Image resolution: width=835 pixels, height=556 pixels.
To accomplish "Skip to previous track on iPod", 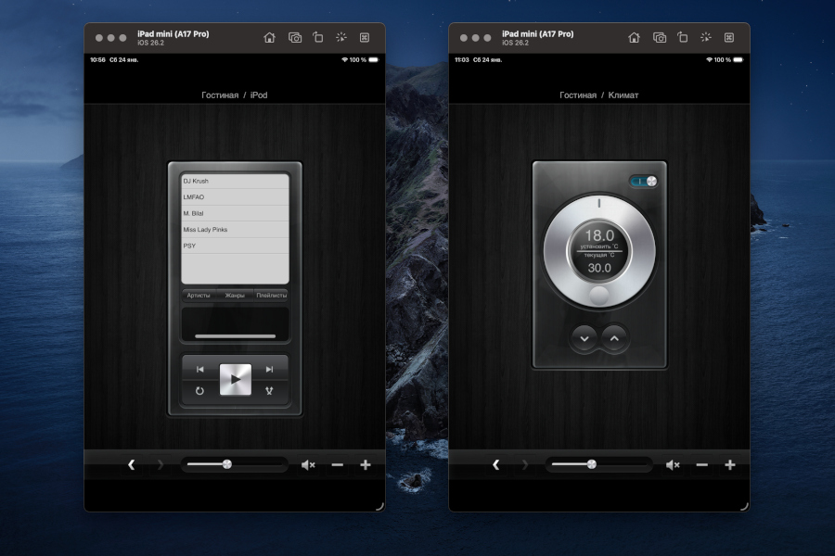I will [200, 369].
